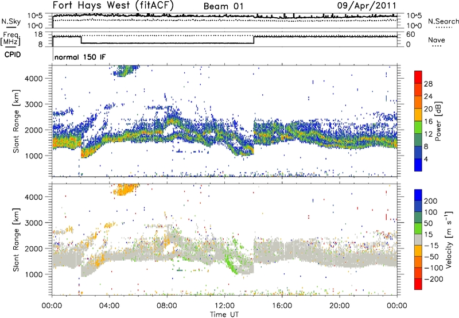The image size is (459, 318).
Task: Click the "Fort Hays West (fitACF)" plot title
Action: tap(113, 6)
